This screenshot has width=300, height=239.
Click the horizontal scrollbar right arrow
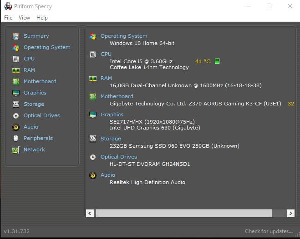point(290,213)
